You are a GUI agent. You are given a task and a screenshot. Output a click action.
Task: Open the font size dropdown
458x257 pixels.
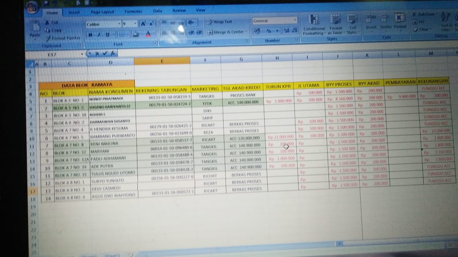[135, 24]
